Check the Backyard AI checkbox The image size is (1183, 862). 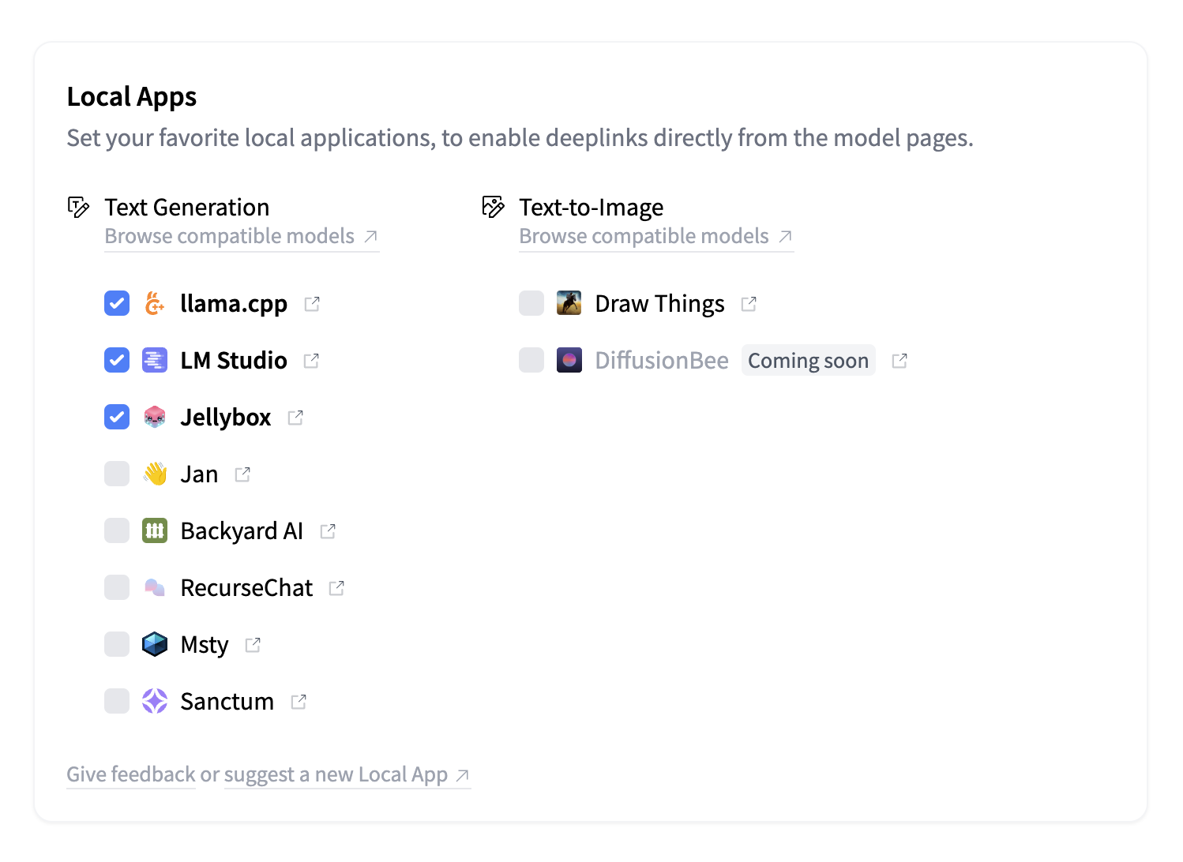(x=117, y=530)
